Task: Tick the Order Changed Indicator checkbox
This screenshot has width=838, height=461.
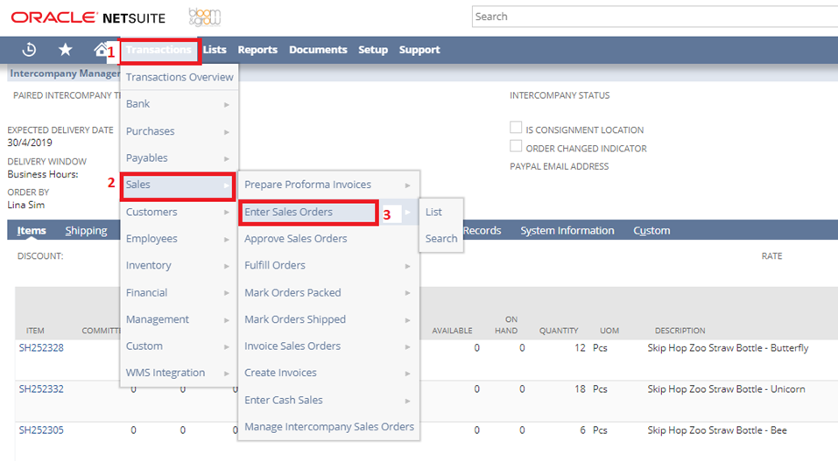Action: pyautogui.click(x=516, y=146)
